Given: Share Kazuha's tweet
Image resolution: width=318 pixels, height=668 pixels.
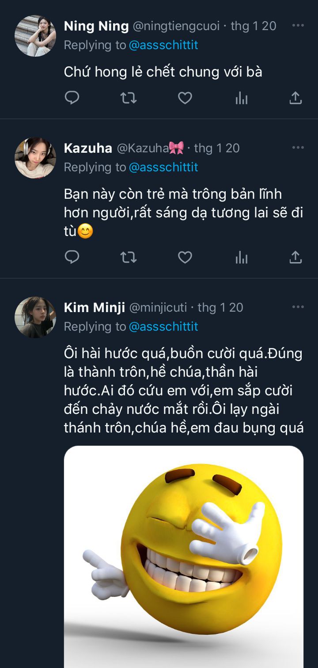Looking at the screenshot, I should coord(295,257).
